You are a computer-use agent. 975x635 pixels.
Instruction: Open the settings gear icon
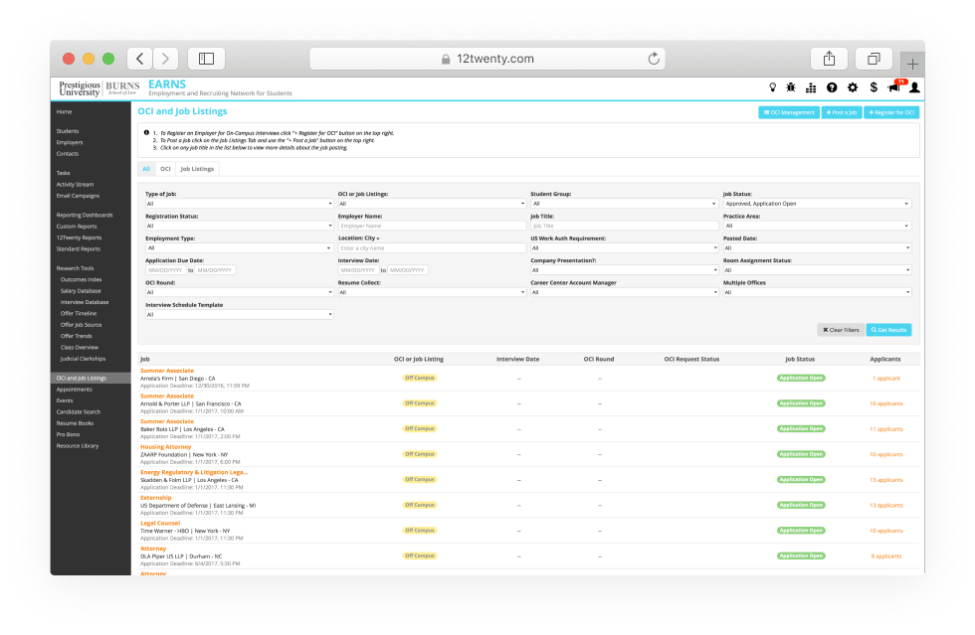tap(853, 87)
